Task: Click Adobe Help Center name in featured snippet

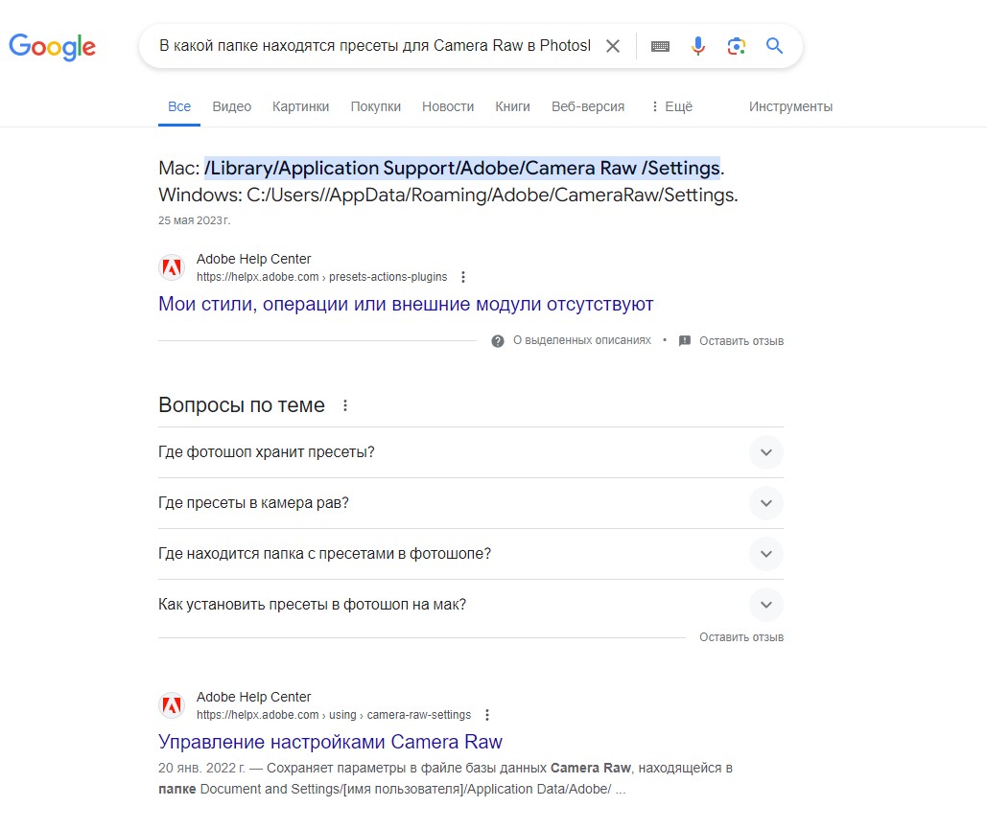Action: pos(253,259)
